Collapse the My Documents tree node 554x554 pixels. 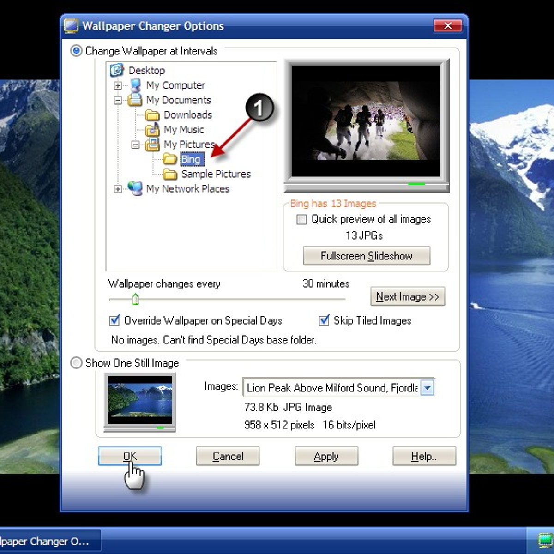pyautogui.click(x=118, y=100)
